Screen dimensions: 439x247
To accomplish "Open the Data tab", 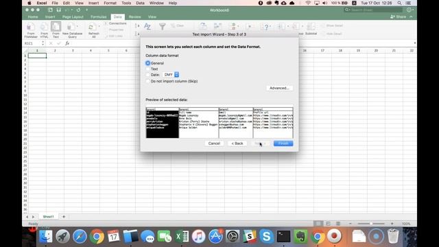I will [x=117, y=16].
